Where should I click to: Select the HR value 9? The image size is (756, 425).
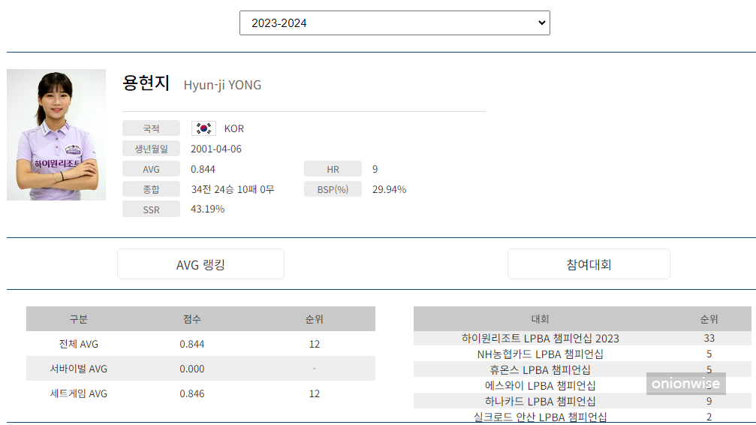(375, 170)
